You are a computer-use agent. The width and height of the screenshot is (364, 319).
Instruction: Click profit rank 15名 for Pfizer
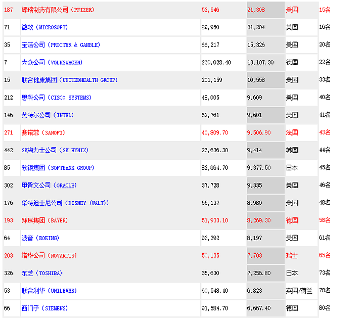325,10
